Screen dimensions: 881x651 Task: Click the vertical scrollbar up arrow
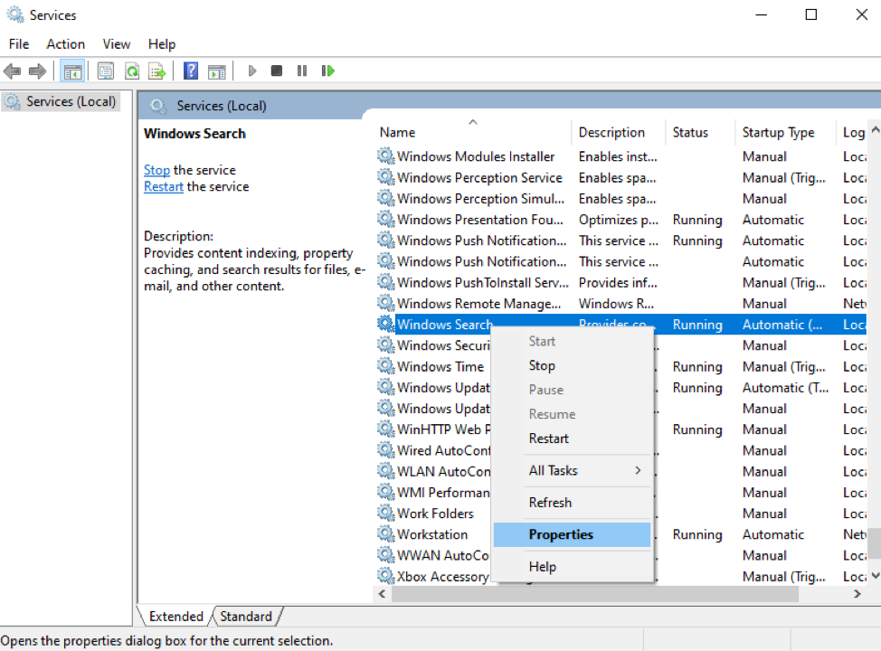(875, 130)
